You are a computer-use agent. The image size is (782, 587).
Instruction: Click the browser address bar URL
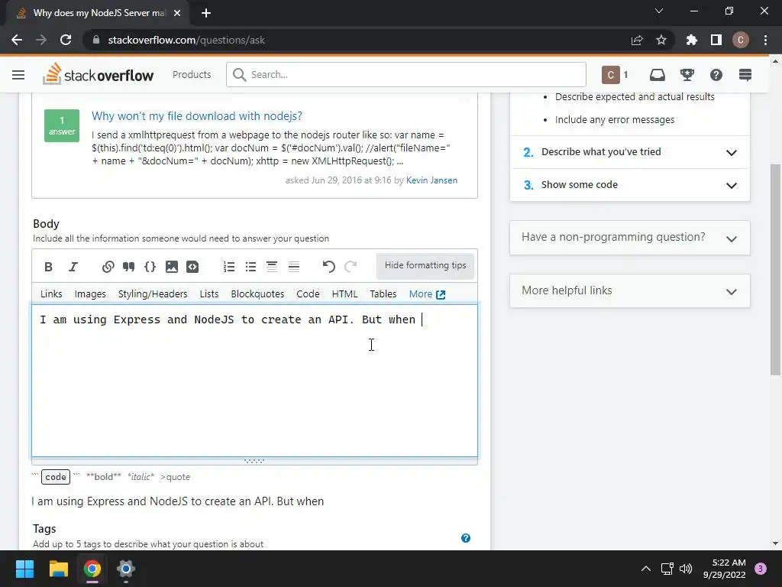186,40
